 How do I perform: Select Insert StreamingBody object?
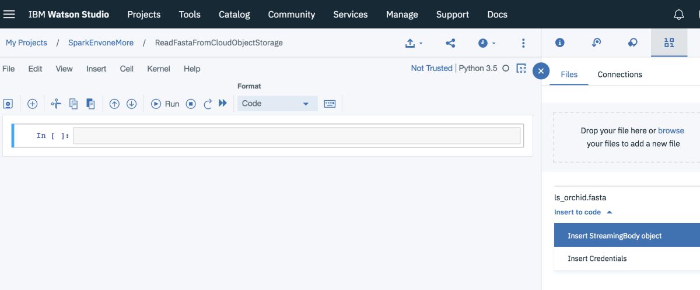tap(627, 236)
